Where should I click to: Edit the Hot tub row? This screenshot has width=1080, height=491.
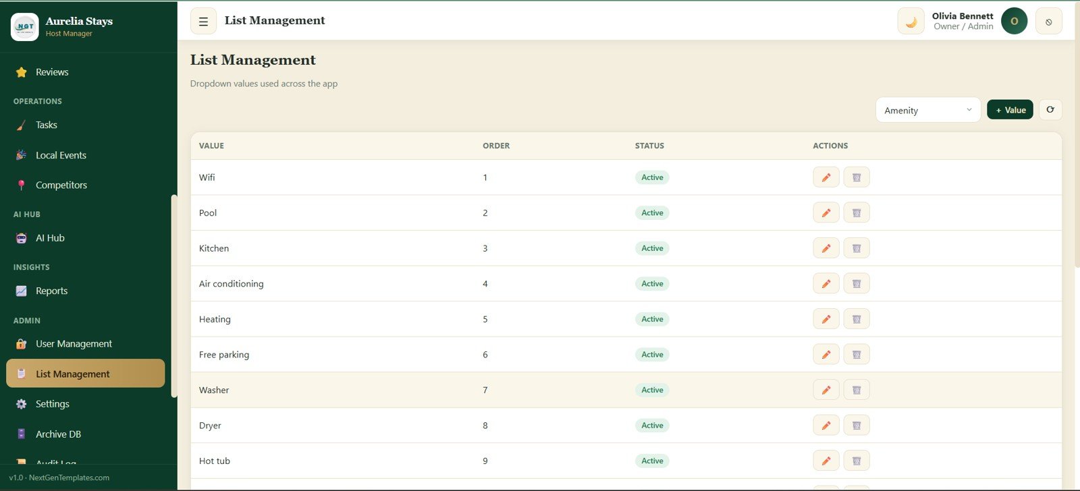point(826,461)
